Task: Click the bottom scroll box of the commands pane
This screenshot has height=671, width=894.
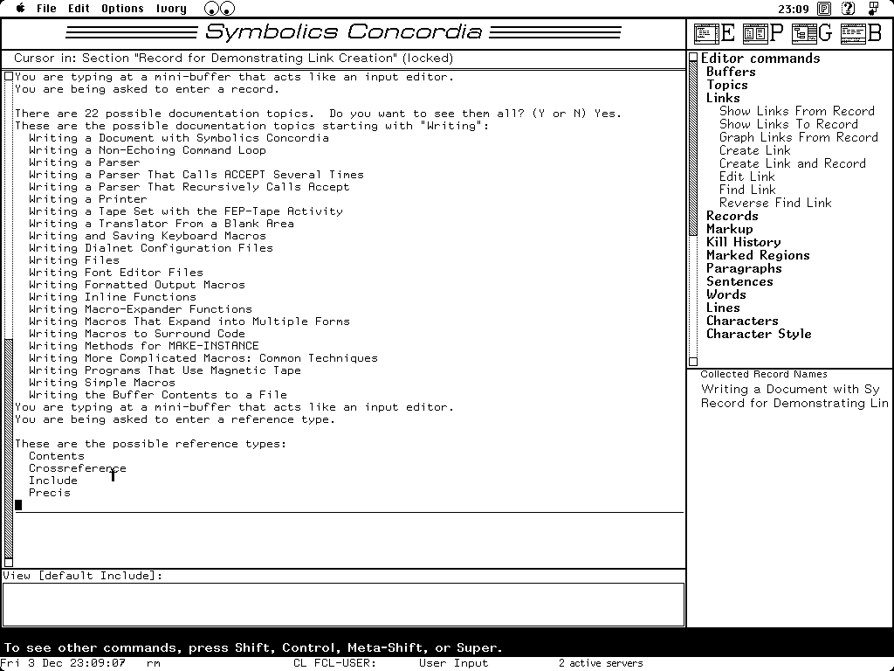Action: point(693,361)
